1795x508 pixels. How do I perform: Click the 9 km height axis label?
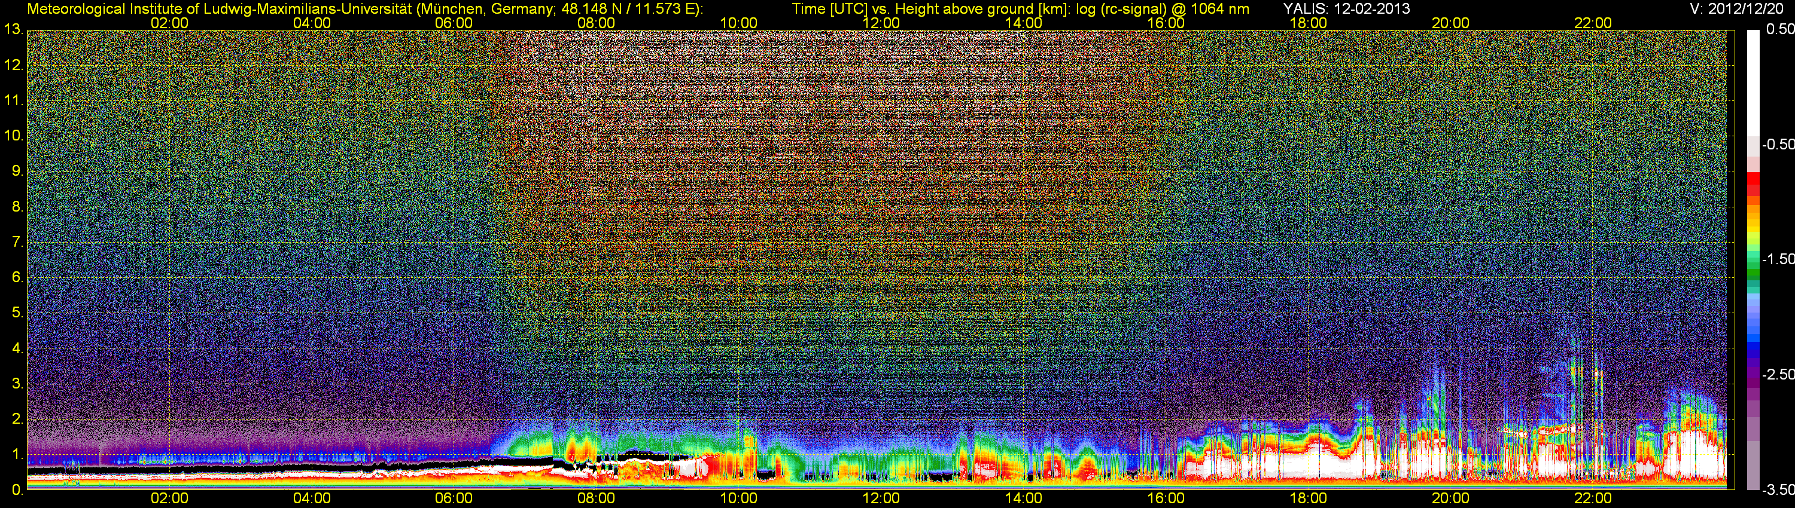pos(17,171)
